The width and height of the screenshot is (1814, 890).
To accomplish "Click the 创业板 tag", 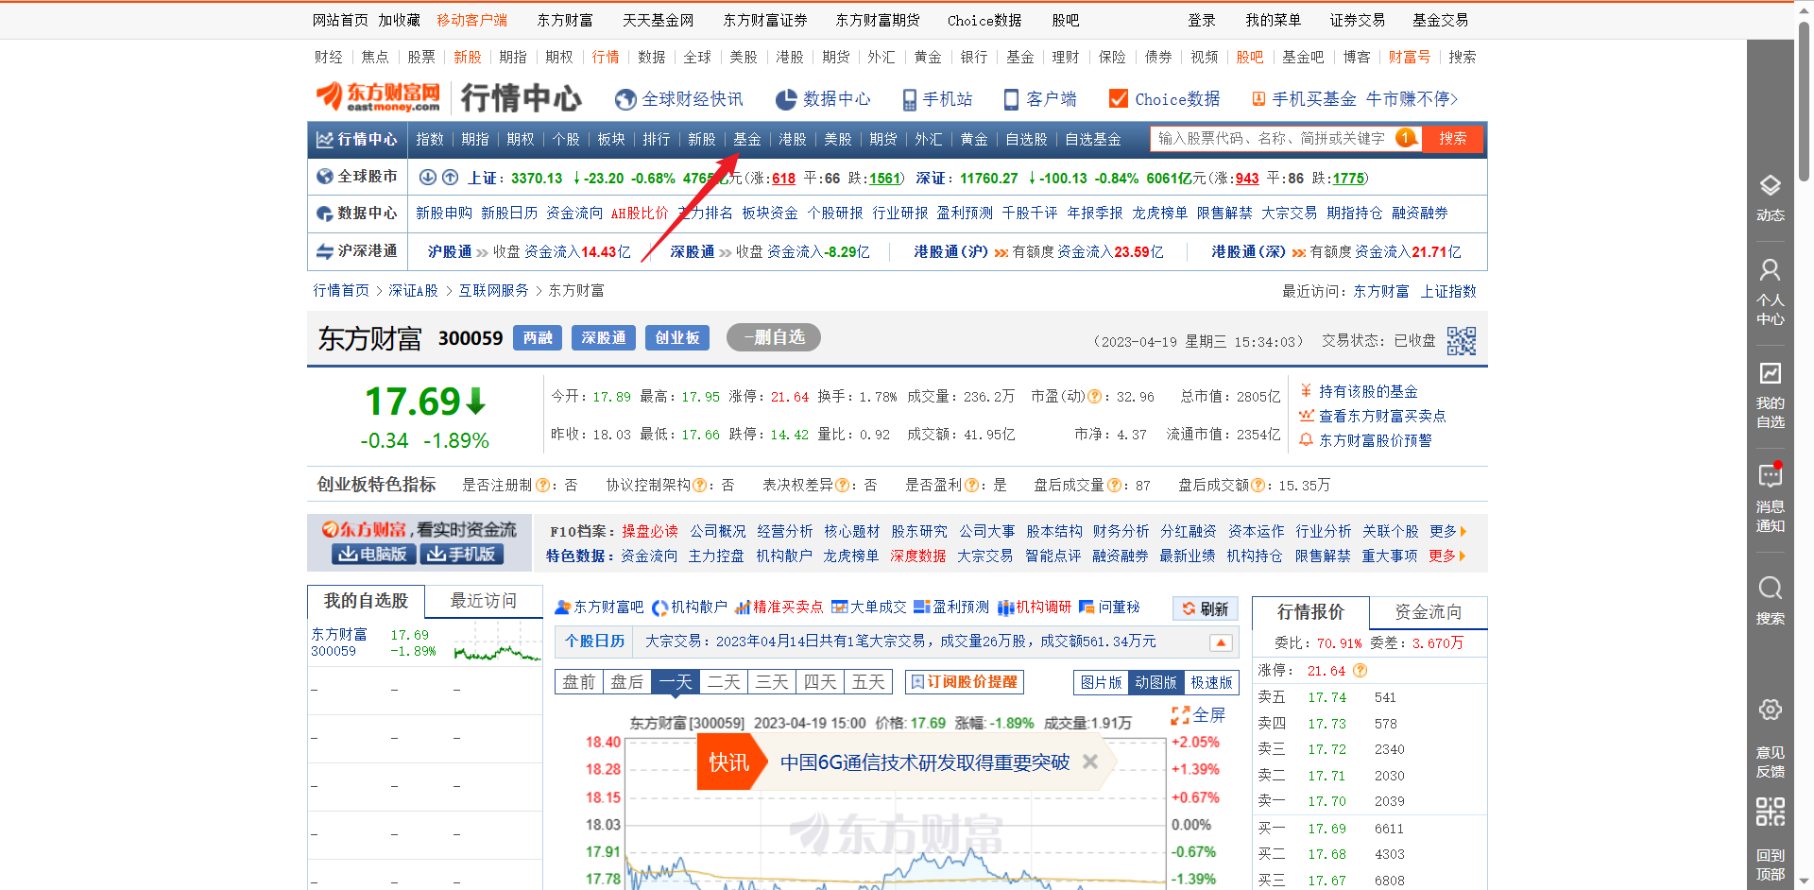I will (x=677, y=338).
